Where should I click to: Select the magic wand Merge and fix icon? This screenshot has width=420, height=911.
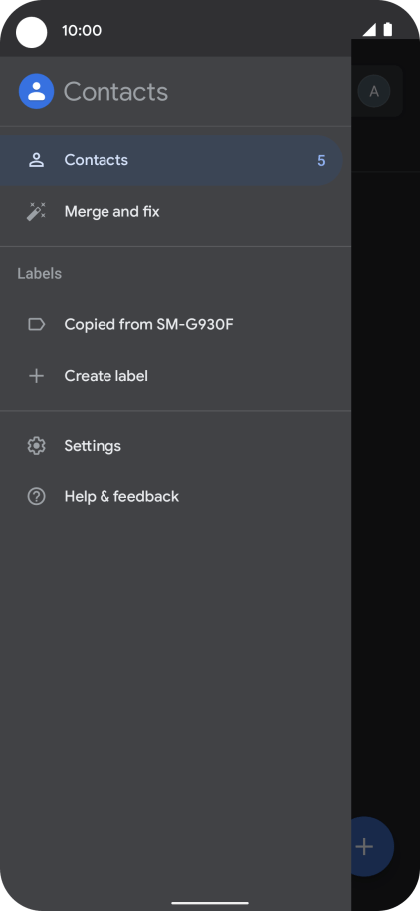[36, 212]
